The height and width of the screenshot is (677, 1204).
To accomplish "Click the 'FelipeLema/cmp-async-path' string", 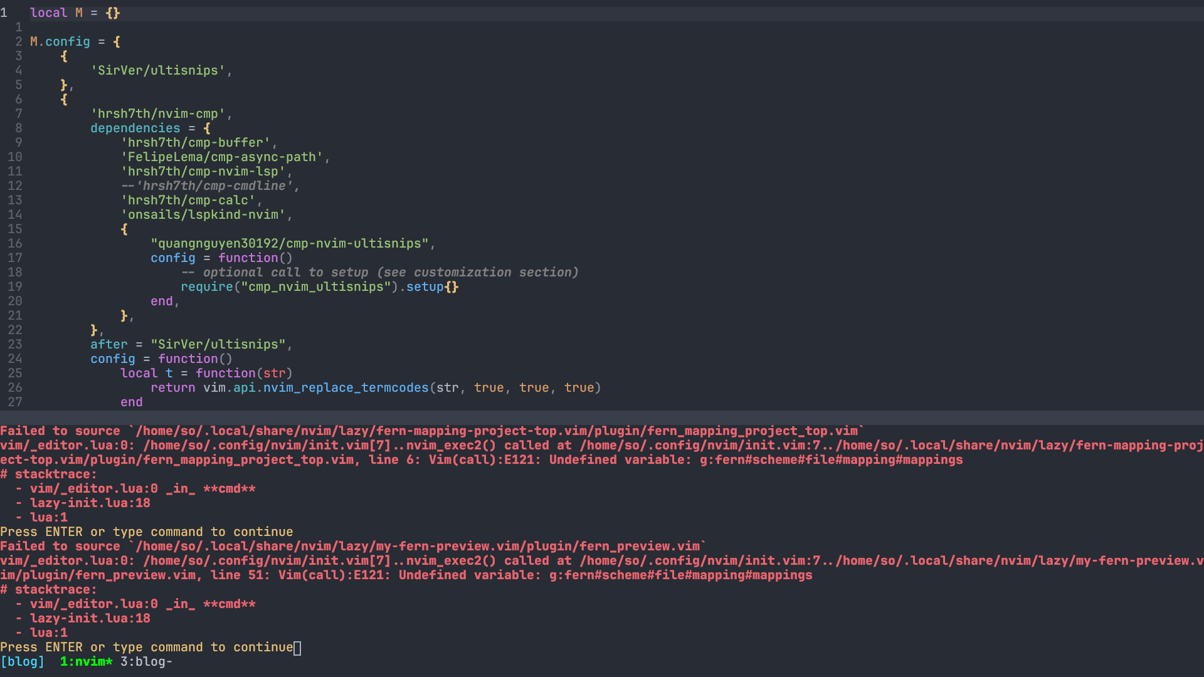I will tap(222, 157).
